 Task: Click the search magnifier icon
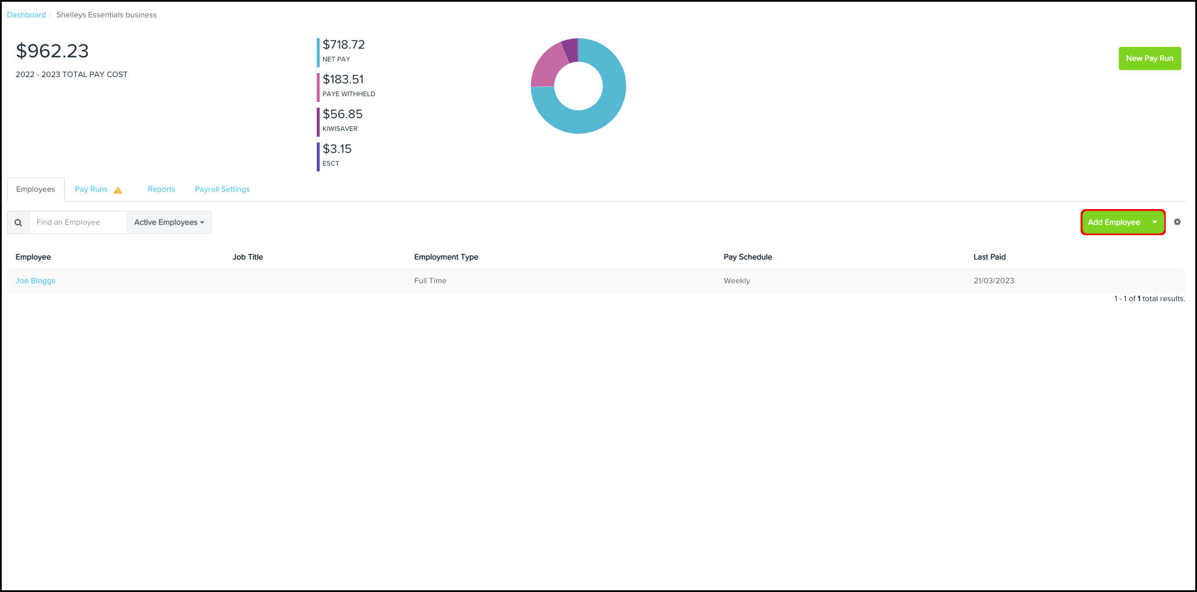[18, 222]
